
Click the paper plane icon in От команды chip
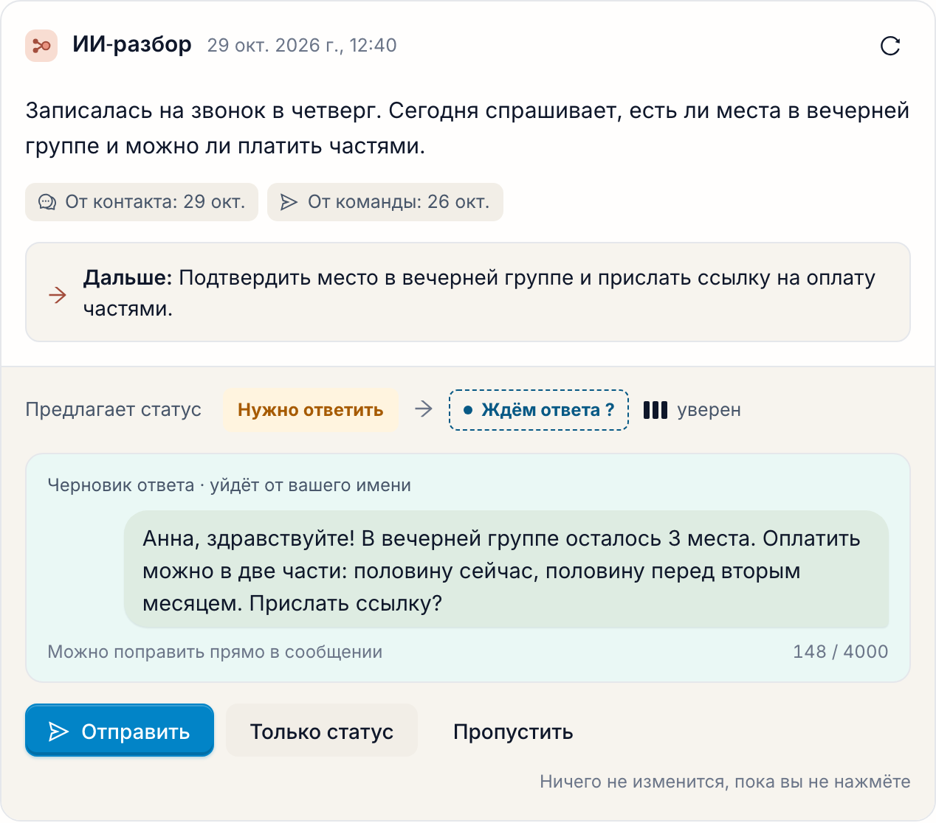(289, 202)
